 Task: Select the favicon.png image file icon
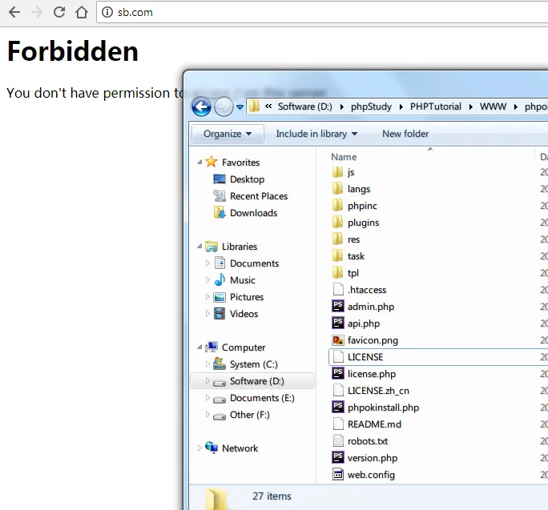point(338,340)
